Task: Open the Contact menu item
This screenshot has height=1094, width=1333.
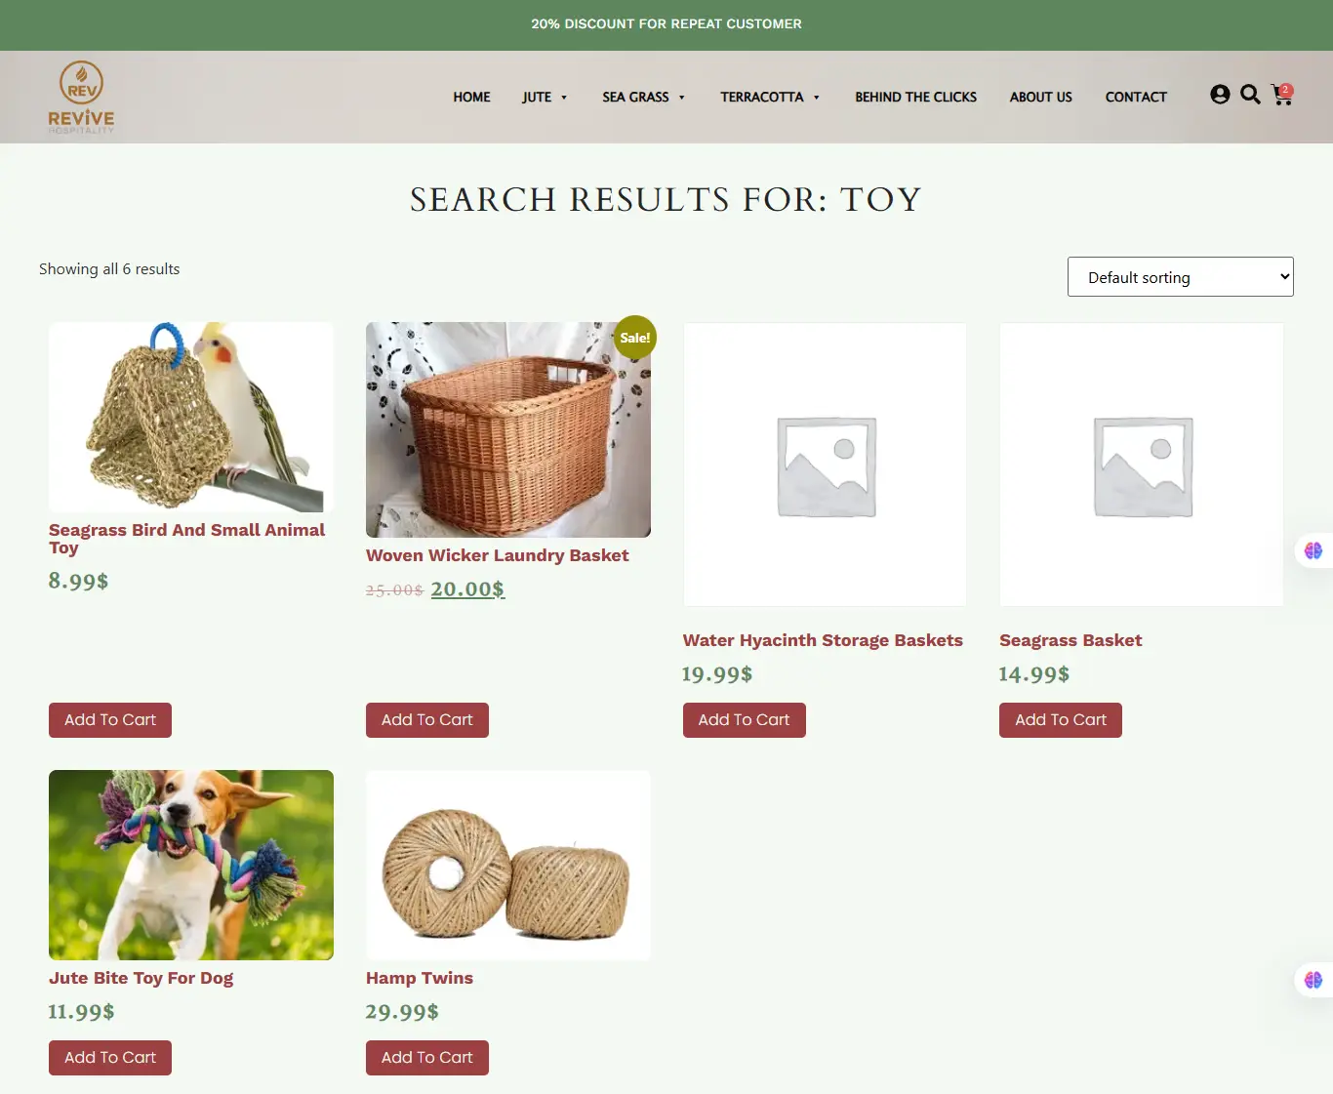Action: (x=1136, y=98)
